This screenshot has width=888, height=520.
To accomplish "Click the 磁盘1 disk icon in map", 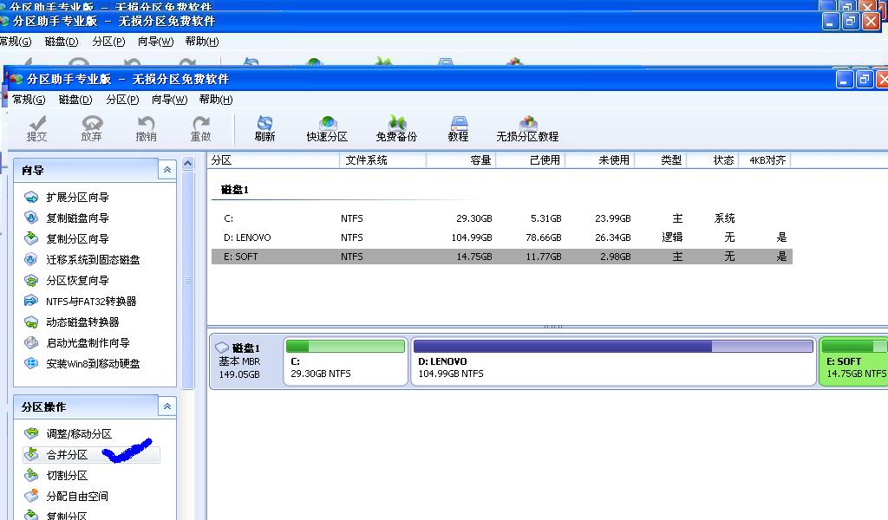I will pos(222,348).
